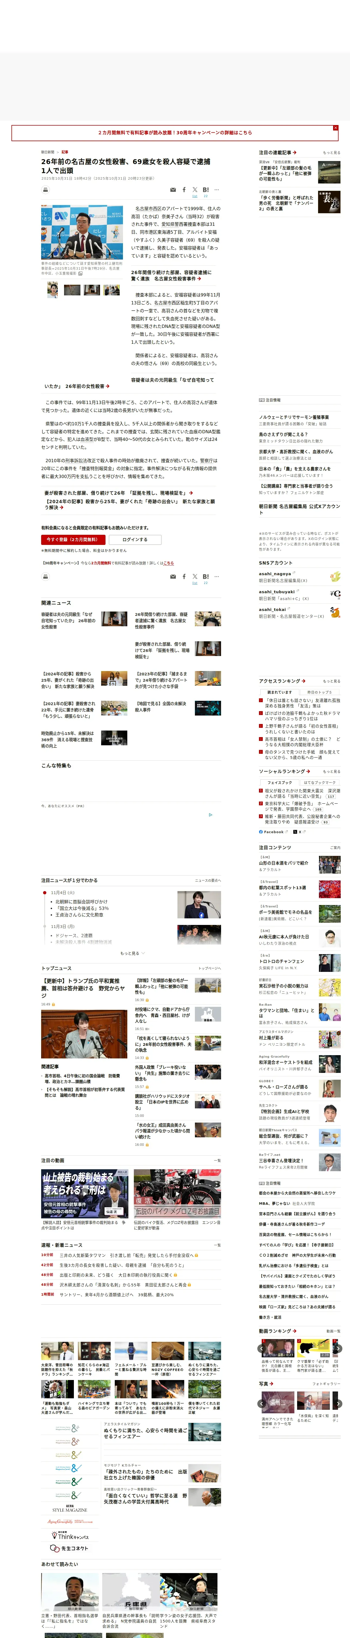Open ranking item 上野千鶴子さんが語る
Viewport: 350px width, 1638px height.
(302, 729)
